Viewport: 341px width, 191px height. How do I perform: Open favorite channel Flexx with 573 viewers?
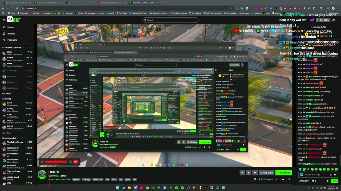pyautogui.click(x=17, y=65)
